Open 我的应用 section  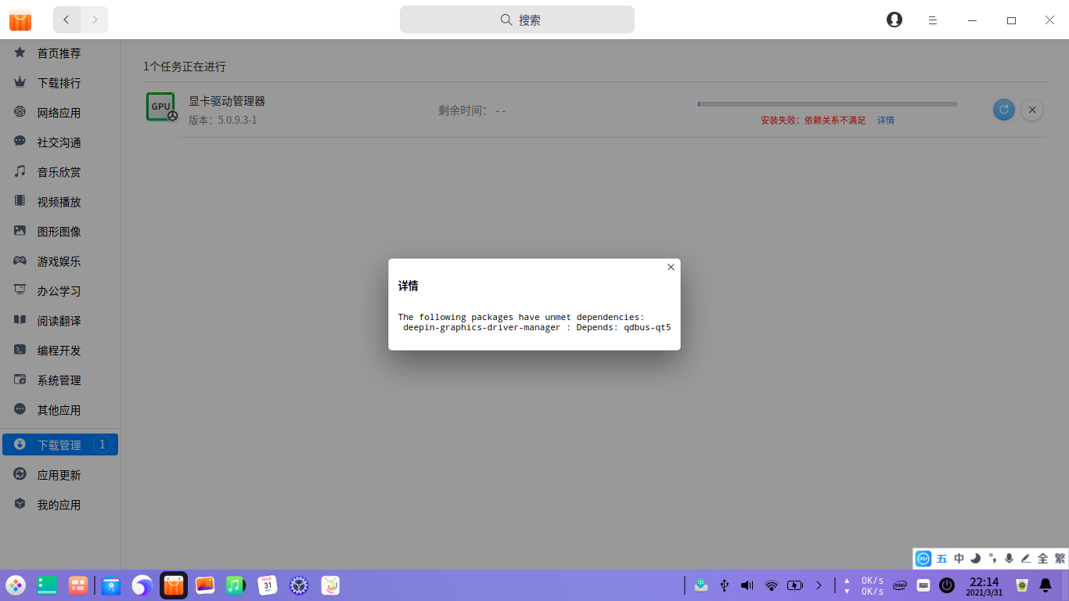point(59,505)
